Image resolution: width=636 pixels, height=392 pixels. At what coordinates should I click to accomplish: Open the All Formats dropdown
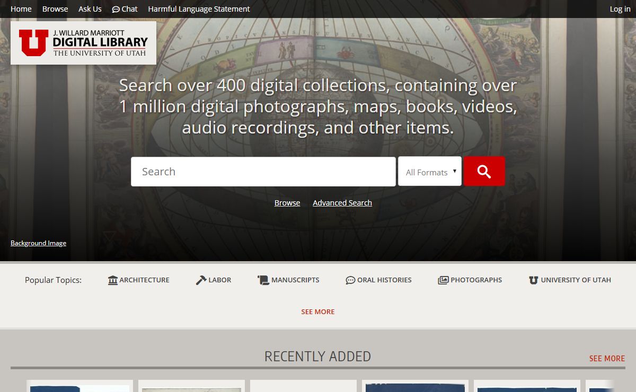[x=430, y=171]
